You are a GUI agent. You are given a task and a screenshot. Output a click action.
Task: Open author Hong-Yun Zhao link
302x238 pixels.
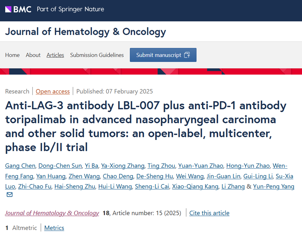248,166
